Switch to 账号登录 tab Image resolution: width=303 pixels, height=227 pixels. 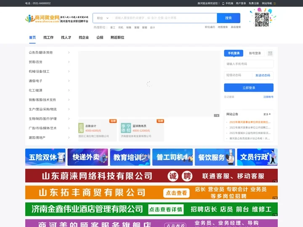[x=255, y=53]
